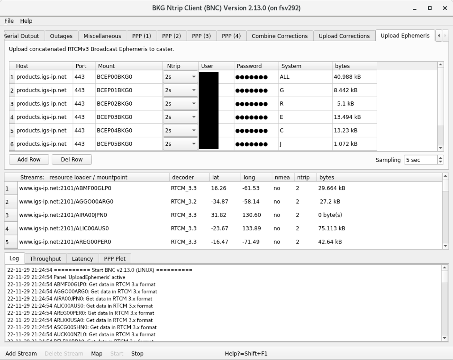Click the password field for BCEP02BKG0

click(x=256, y=104)
